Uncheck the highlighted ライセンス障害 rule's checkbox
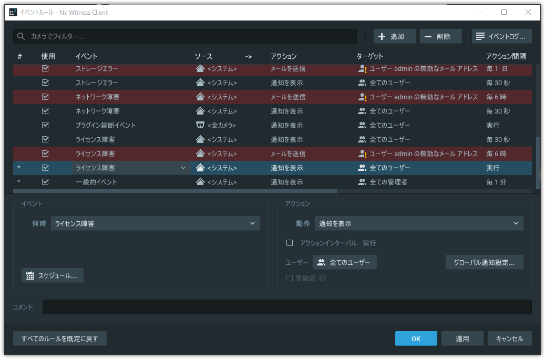Viewport: 545px width, 359px height. [45, 168]
